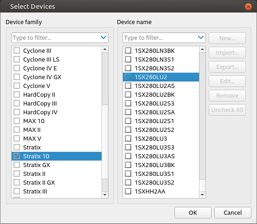The height and width of the screenshot is (224, 257).
Task: Enable the MAX 10 family checkbox
Action: point(17,121)
